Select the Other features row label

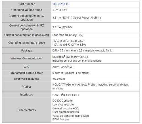pos(27,110)
